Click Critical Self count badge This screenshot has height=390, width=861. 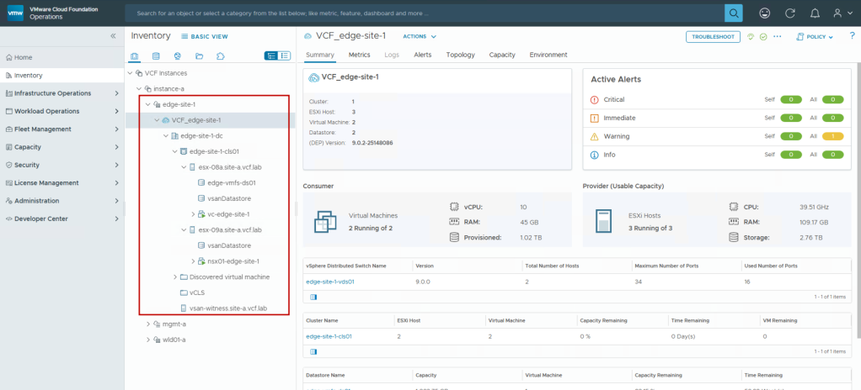coord(791,100)
